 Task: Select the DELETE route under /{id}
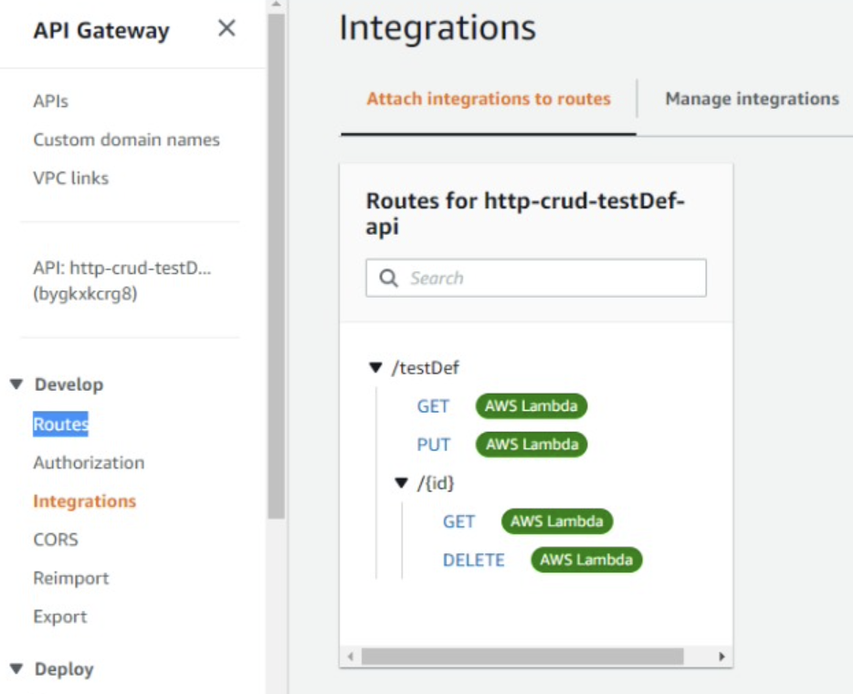pyautogui.click(x=474, y=560)
